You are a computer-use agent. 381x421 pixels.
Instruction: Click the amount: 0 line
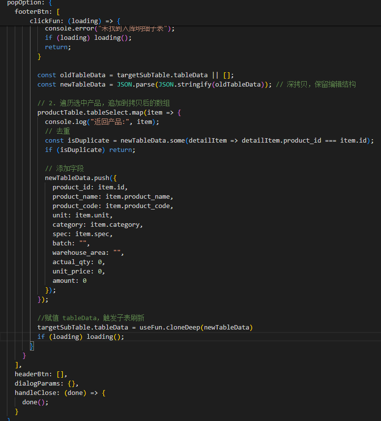(x=69, y=281)
